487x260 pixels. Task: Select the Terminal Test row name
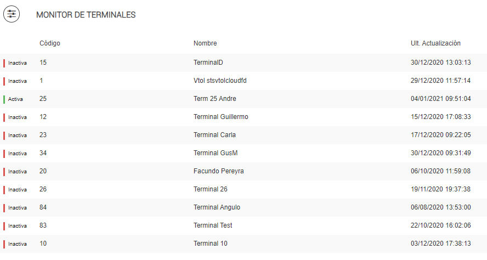pos(213,226)
